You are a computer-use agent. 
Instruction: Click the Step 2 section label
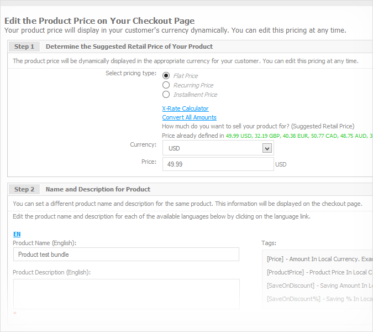click(x=24, y=189)
